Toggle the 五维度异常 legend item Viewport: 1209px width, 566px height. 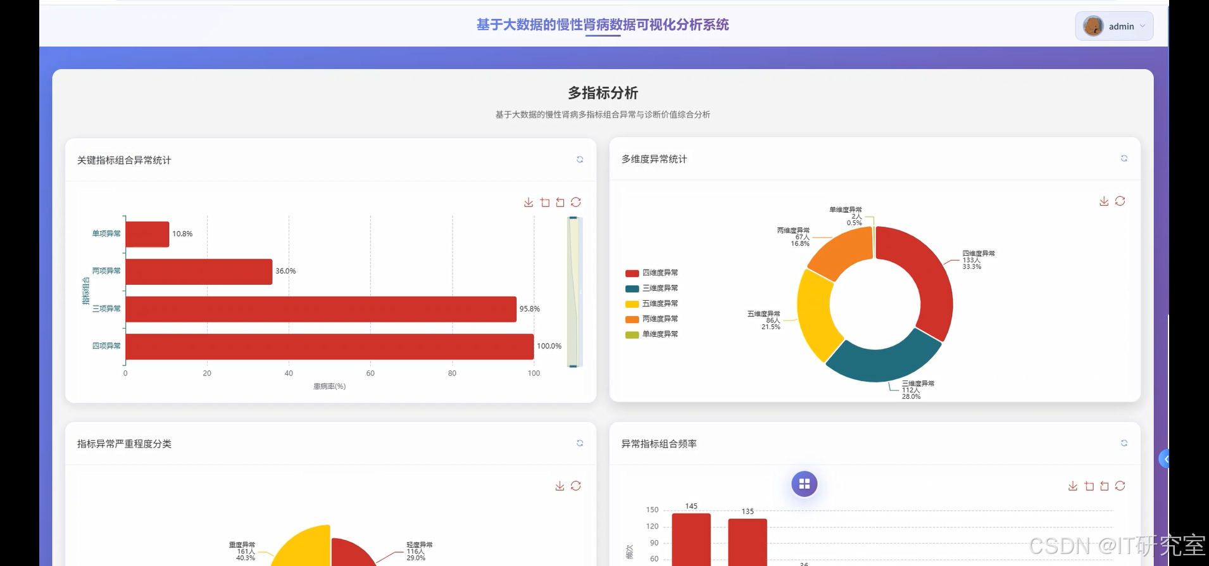(x=651, y=304)
